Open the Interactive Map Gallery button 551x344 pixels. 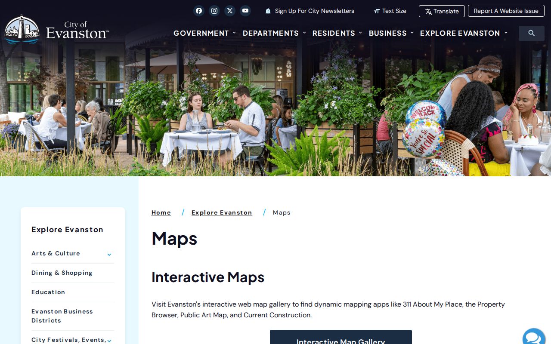pyautogui.click(x=341, y=337)
